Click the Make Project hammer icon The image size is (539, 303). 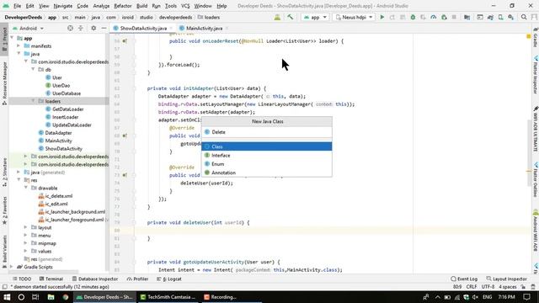pos(291,17)
